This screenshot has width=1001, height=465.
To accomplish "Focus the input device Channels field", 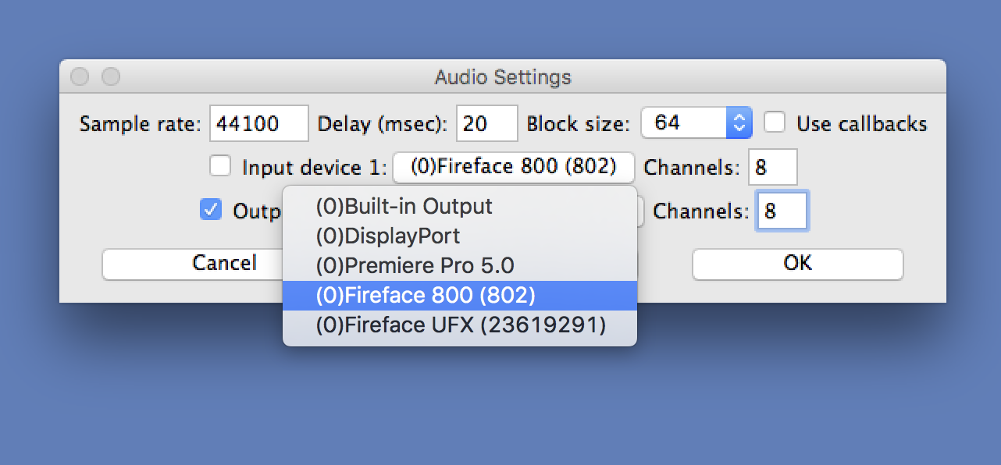I will [772, 168].
